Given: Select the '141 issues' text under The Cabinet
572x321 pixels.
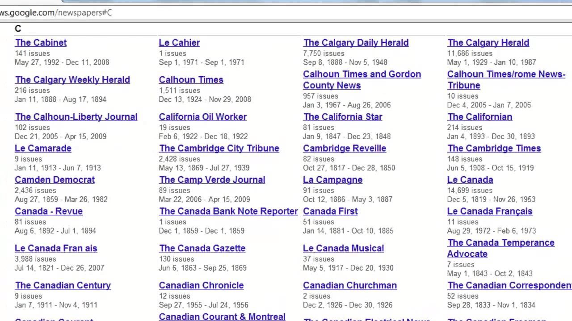Looking at the screenshot, I should [32, 53].
